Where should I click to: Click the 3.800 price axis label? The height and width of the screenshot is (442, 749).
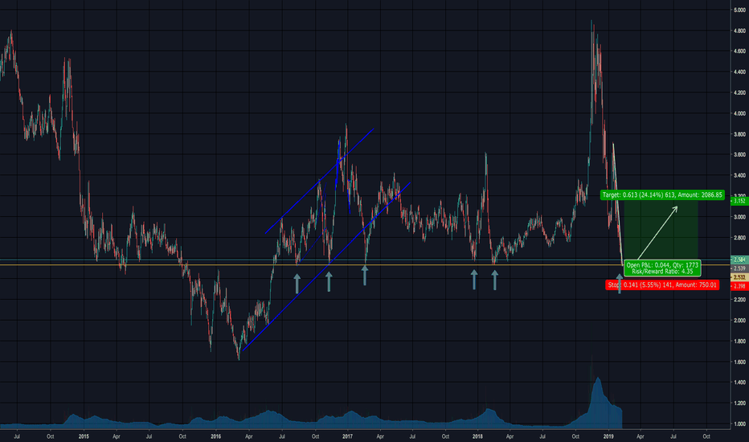(x=739, y=134)
